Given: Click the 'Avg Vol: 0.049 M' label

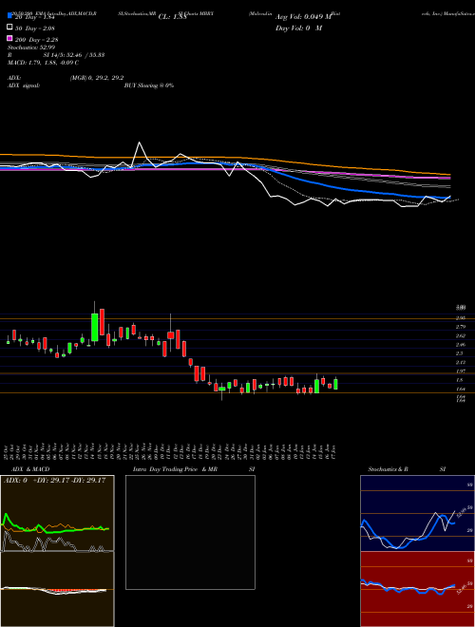Looking at the screenshot, I should point(303,17).
